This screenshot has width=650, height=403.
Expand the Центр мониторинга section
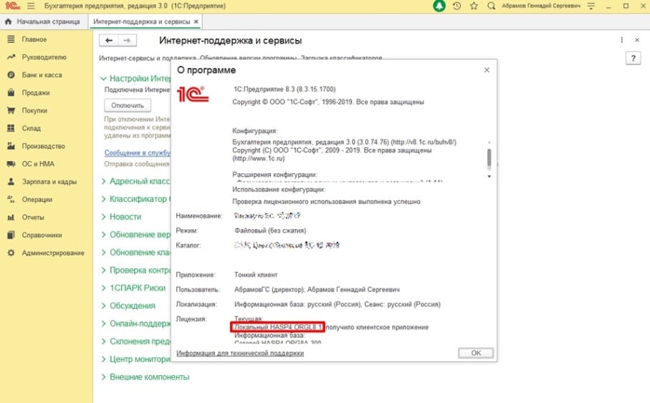[104, 359]
